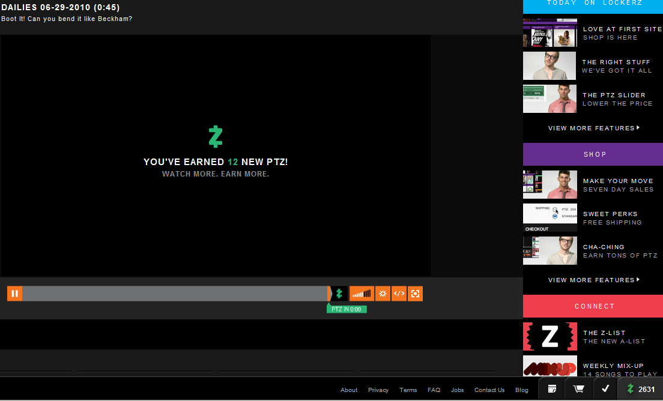The width and height of the screenshot is (663, 401).
Task: Open the shopping cart icon tab
Action: [x=579, y=389]
